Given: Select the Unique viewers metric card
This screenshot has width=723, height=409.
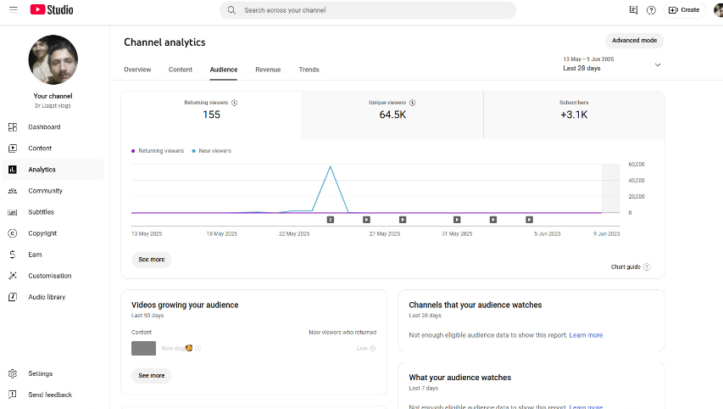Looking at the screenshot, I should [x=392, y=115].
